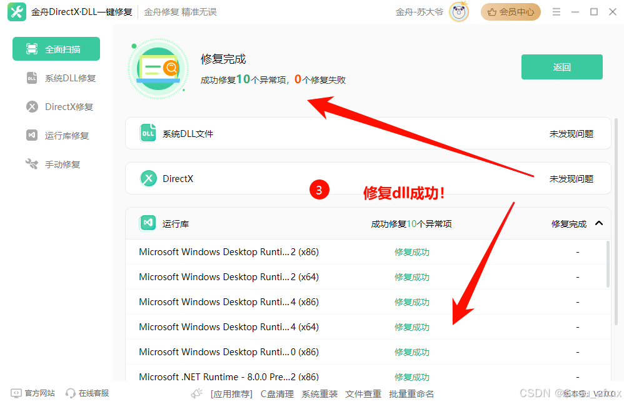Image resolution: width=624 pixels, height=404 pixels.
Task: Open 文件查重 recommended tool
Action: click(x=363, y=394)
